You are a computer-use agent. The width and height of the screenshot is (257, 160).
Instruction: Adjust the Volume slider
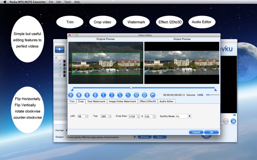213,95
